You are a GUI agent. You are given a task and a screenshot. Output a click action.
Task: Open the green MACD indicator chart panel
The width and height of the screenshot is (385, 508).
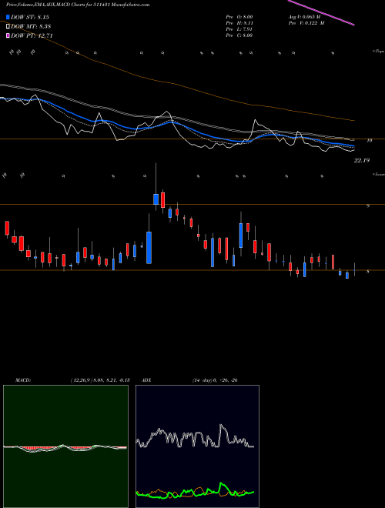65,446
